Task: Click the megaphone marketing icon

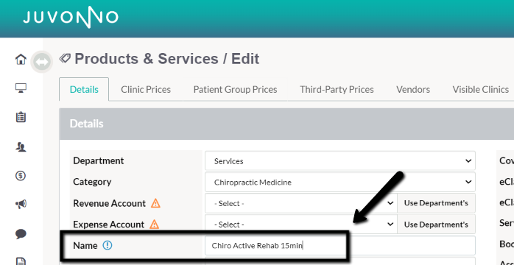Action: click(21, 205)
